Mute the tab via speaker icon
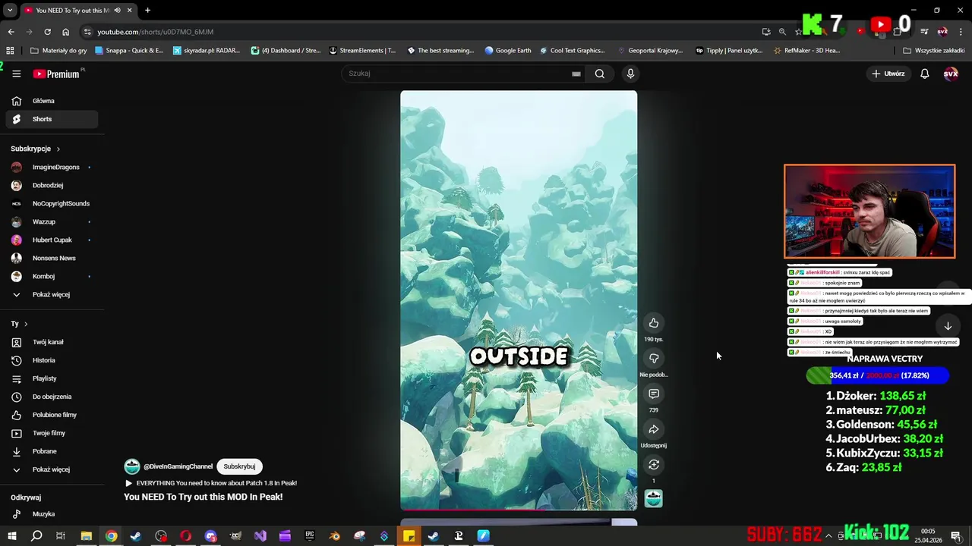 [117, 11]
